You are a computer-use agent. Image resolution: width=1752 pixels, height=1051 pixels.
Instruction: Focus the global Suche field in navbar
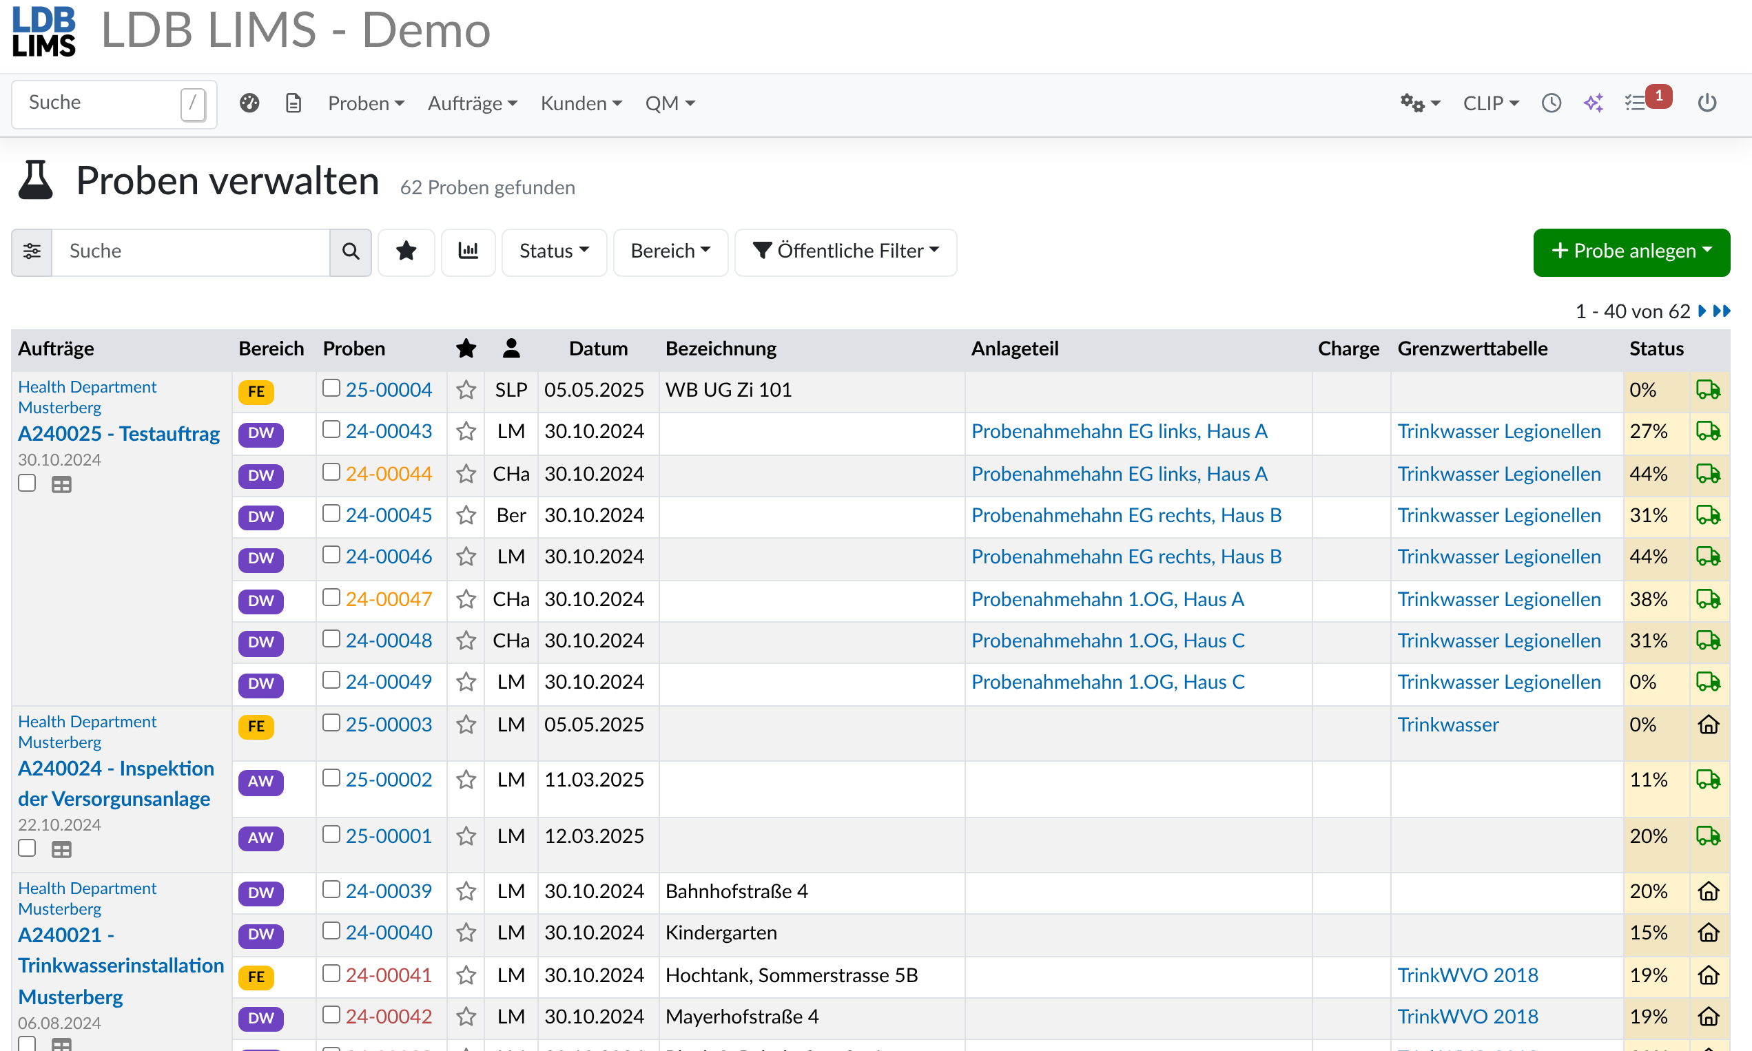(x=115, y=103)
